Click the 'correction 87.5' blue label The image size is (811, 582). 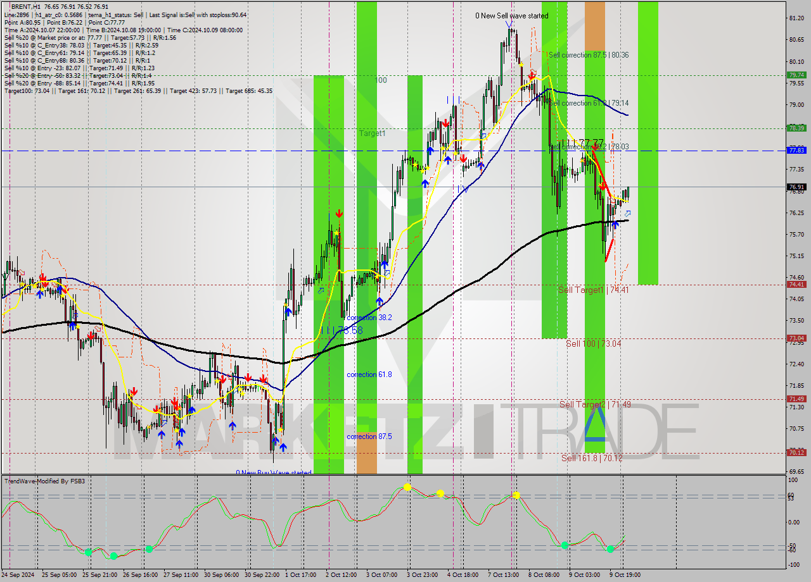point(369,436)
